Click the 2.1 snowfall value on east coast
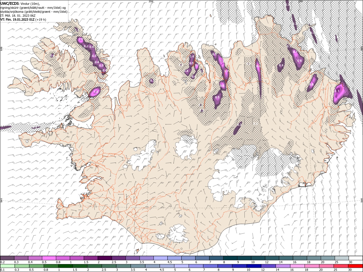 click(337, 91)
